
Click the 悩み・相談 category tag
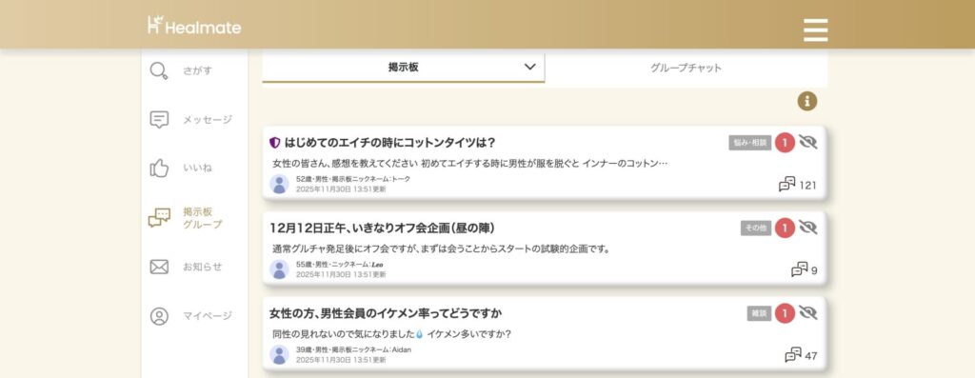point(750,143)
